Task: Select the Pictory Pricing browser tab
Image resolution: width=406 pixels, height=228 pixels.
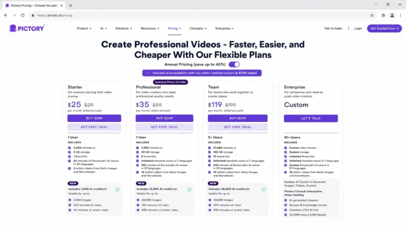Action: pos(34,6)
